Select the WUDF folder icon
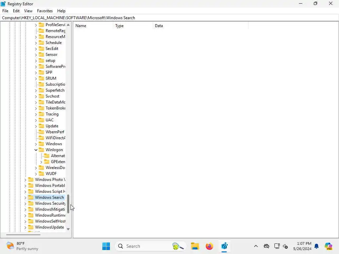The image size is (339, 254). coord(41,173)
